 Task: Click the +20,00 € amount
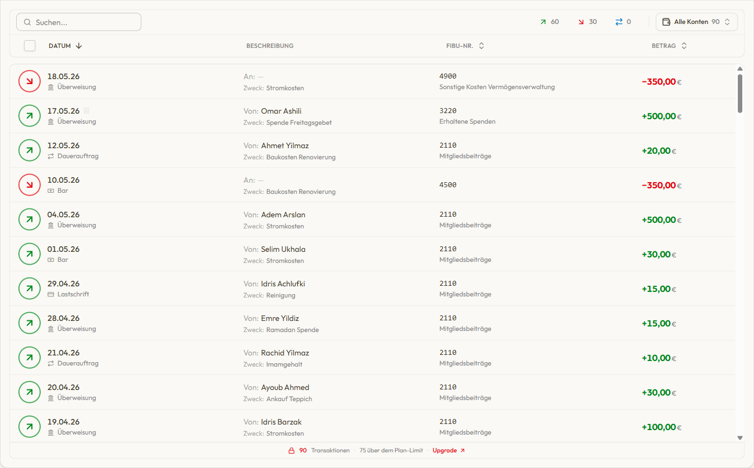(659, 151)
